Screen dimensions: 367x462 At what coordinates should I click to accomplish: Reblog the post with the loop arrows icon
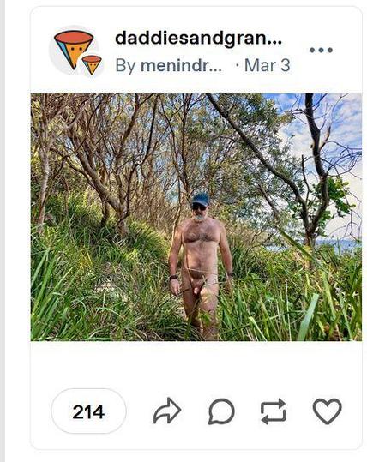(x=274, y=411)
